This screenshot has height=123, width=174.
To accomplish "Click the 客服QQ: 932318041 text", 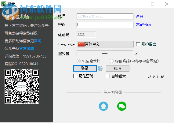I will (x=21, y=64).
